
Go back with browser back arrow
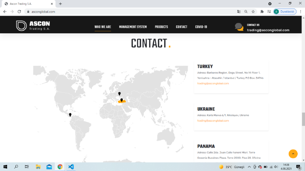5,12
